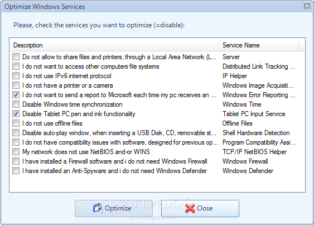Check the Windows Firewall checkbox

tap(16, 161)
